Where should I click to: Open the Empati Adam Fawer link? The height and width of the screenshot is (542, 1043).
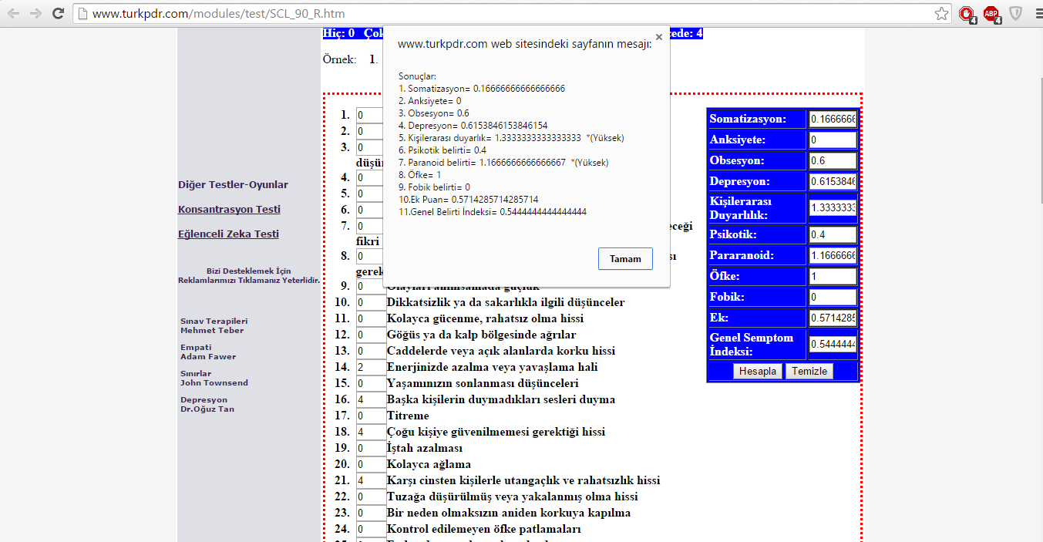(x=208, y=352)
